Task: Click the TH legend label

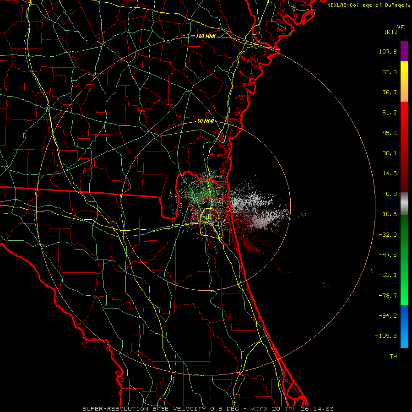Action: pyautogui.click(x=393, y=357)
